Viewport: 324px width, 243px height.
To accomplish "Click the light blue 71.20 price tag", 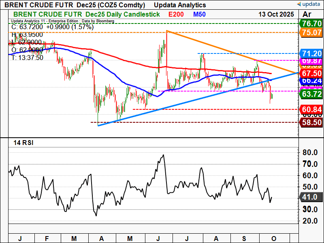I will [x=312, y=53].
